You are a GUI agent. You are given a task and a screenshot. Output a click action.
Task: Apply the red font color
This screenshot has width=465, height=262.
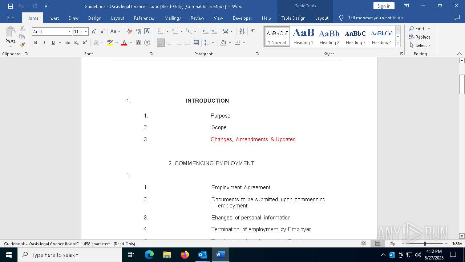click(124, 43)
